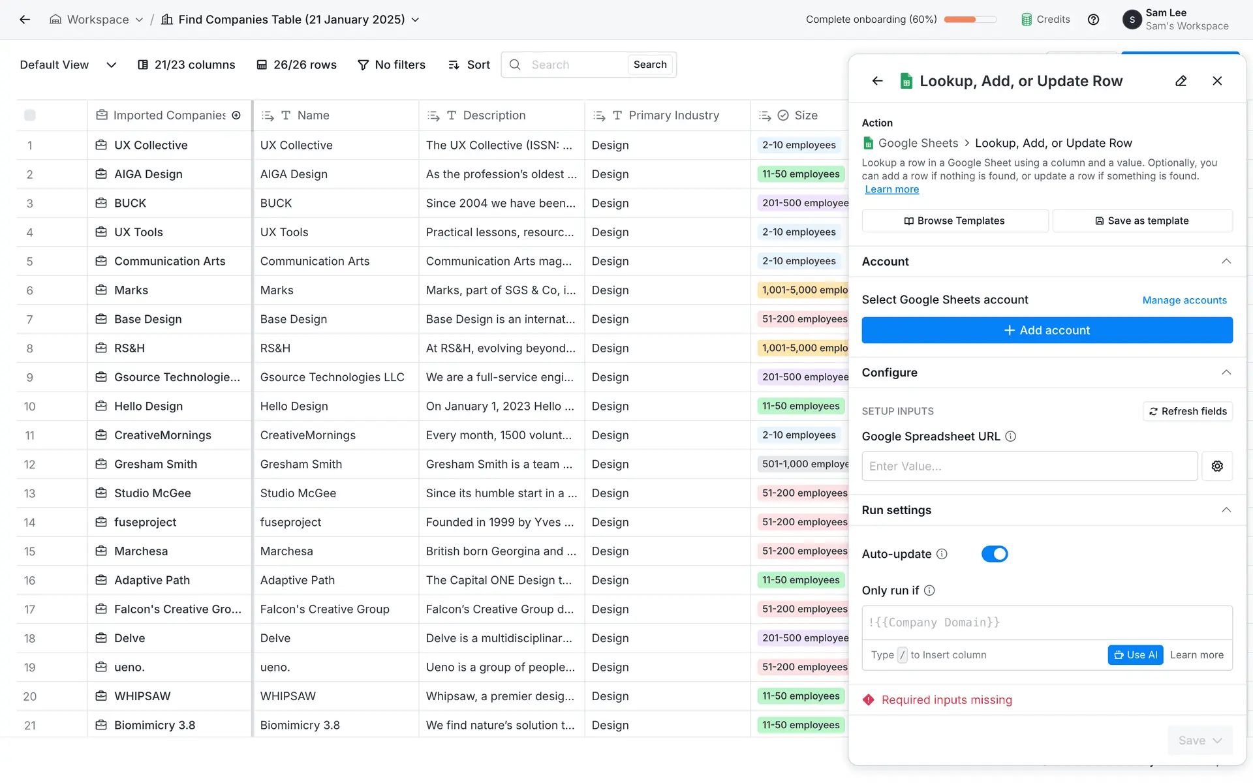This screenshot has width=1253, height=783.
Task: Click info icon next to Auto-update
Action: point(942,554)
